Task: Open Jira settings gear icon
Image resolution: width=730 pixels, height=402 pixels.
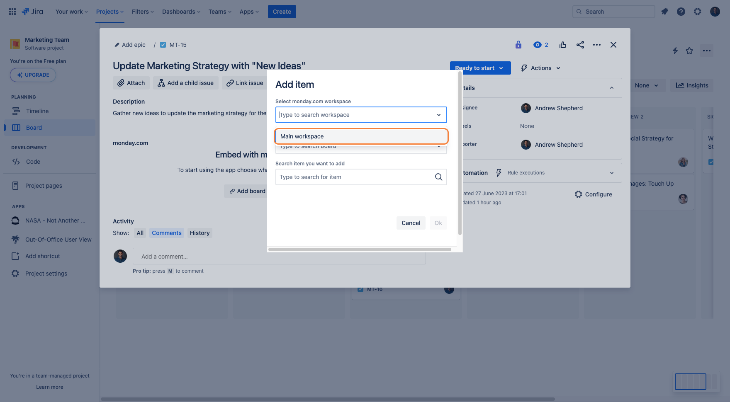Action: tap(698, 12)
